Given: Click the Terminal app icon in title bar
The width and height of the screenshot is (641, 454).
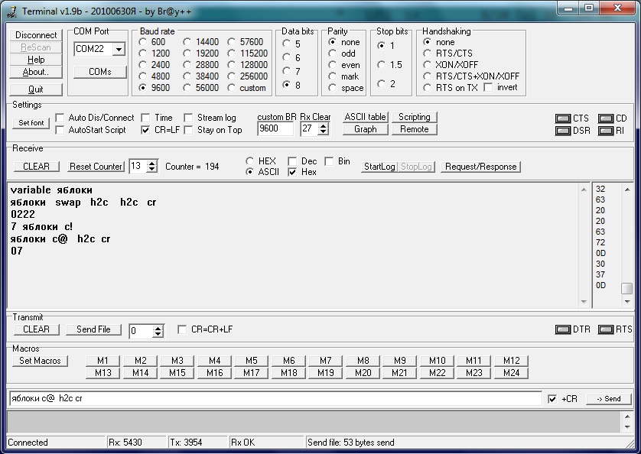Looking at the screenshot, I should pyautogui.click(x=11, y=9).
